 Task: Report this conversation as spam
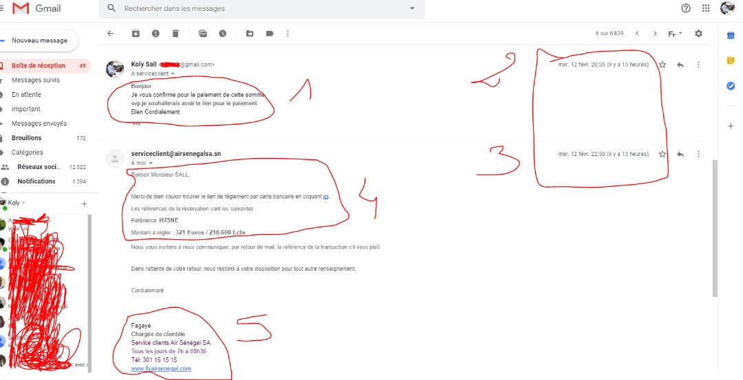tap(155, 33)
